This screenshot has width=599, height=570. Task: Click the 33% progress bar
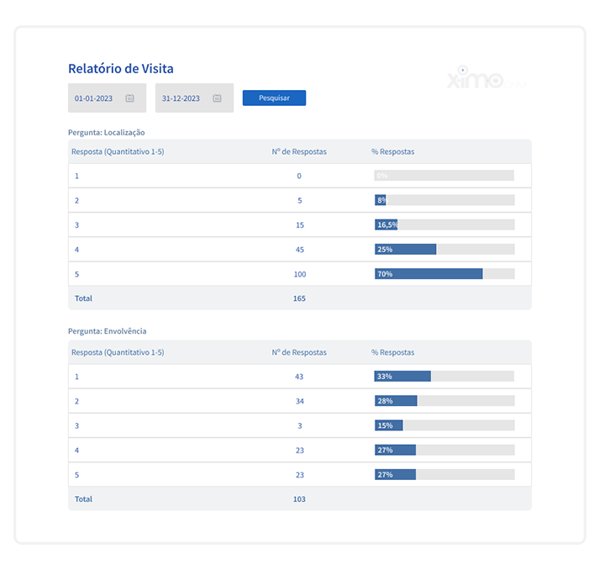coord(444,376)
